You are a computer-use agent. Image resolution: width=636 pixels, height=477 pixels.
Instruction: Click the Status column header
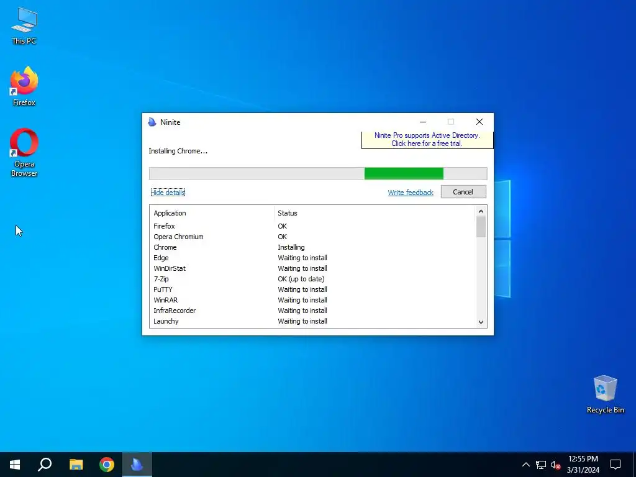click(374, 213)
